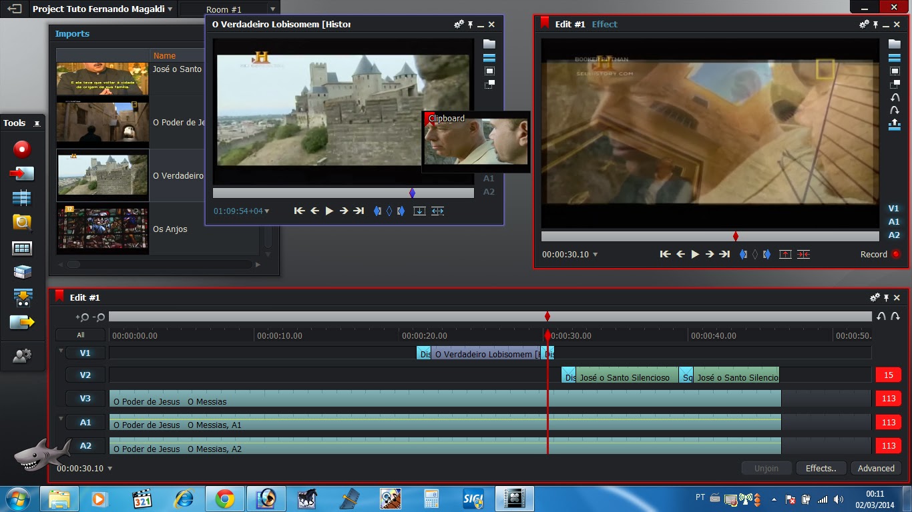912x512 pixels.
Task: Click the Effects.. button
Action: [821, 469]
